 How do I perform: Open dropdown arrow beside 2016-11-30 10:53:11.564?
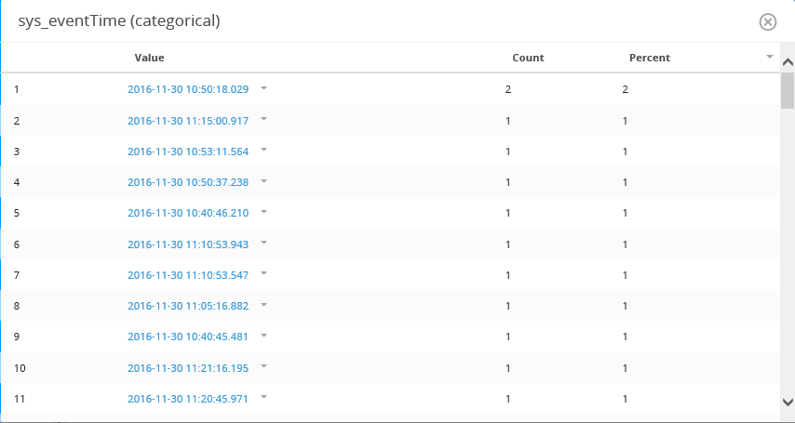(x=263, y=151)
